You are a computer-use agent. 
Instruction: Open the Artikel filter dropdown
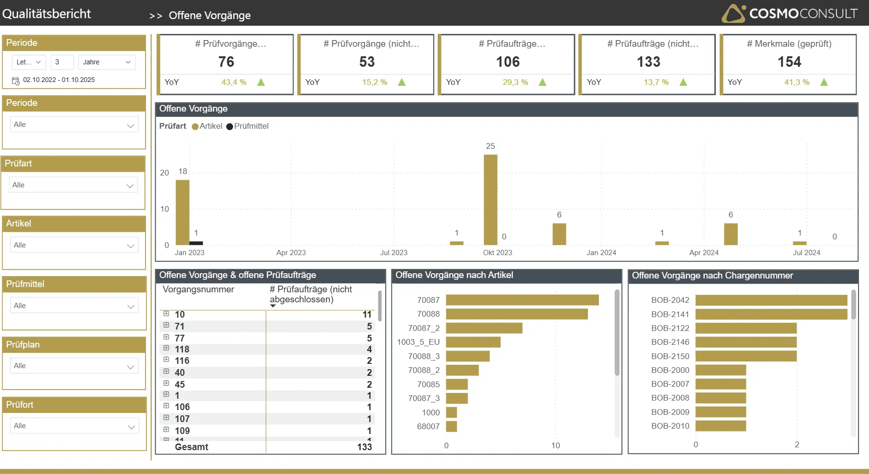74,245
